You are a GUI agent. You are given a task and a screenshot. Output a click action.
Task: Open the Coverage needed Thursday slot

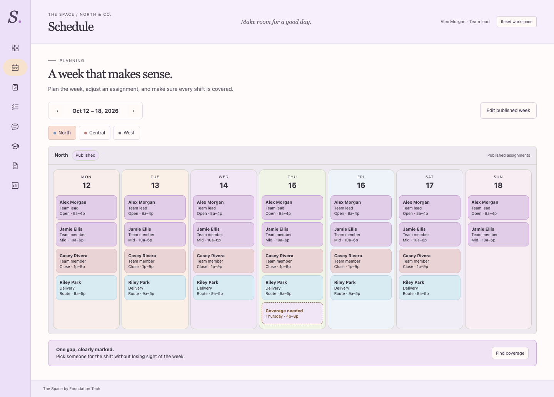(292, 313)
